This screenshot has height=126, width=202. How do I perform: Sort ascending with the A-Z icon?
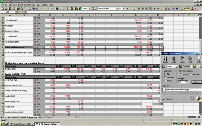point(68,9)
